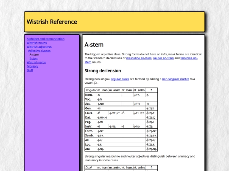Click the A-stem main heading

pyautogui.click(x=94, y=45)
